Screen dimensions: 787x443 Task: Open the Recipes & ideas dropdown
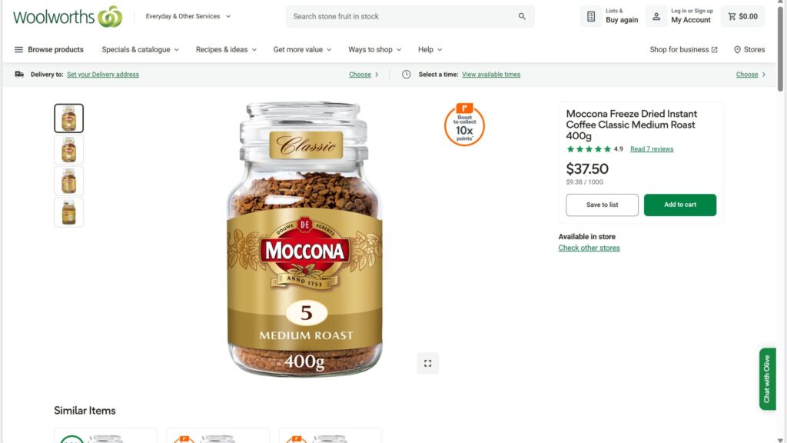tap(226, 49)
